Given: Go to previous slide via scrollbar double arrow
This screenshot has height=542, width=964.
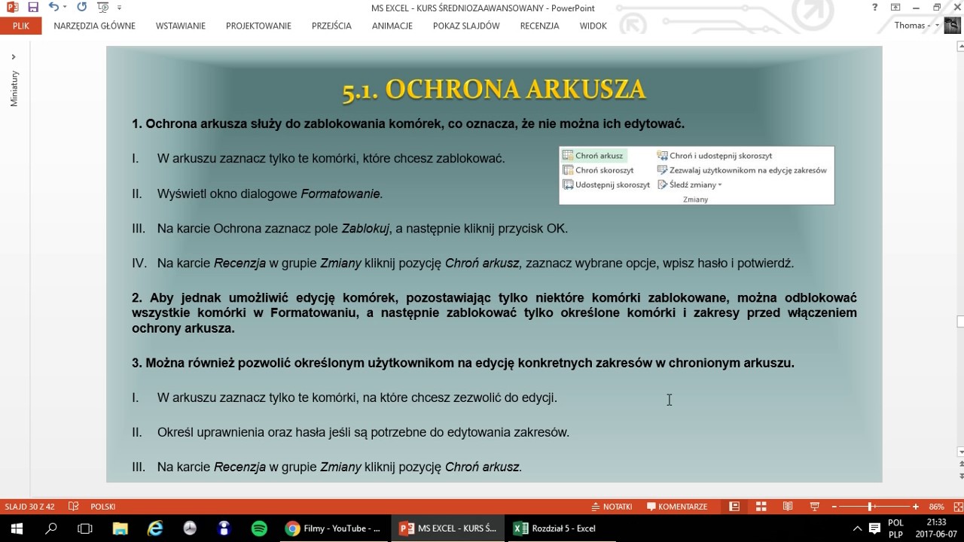Looking at the screenshot, I should click(x=960, y=464).
